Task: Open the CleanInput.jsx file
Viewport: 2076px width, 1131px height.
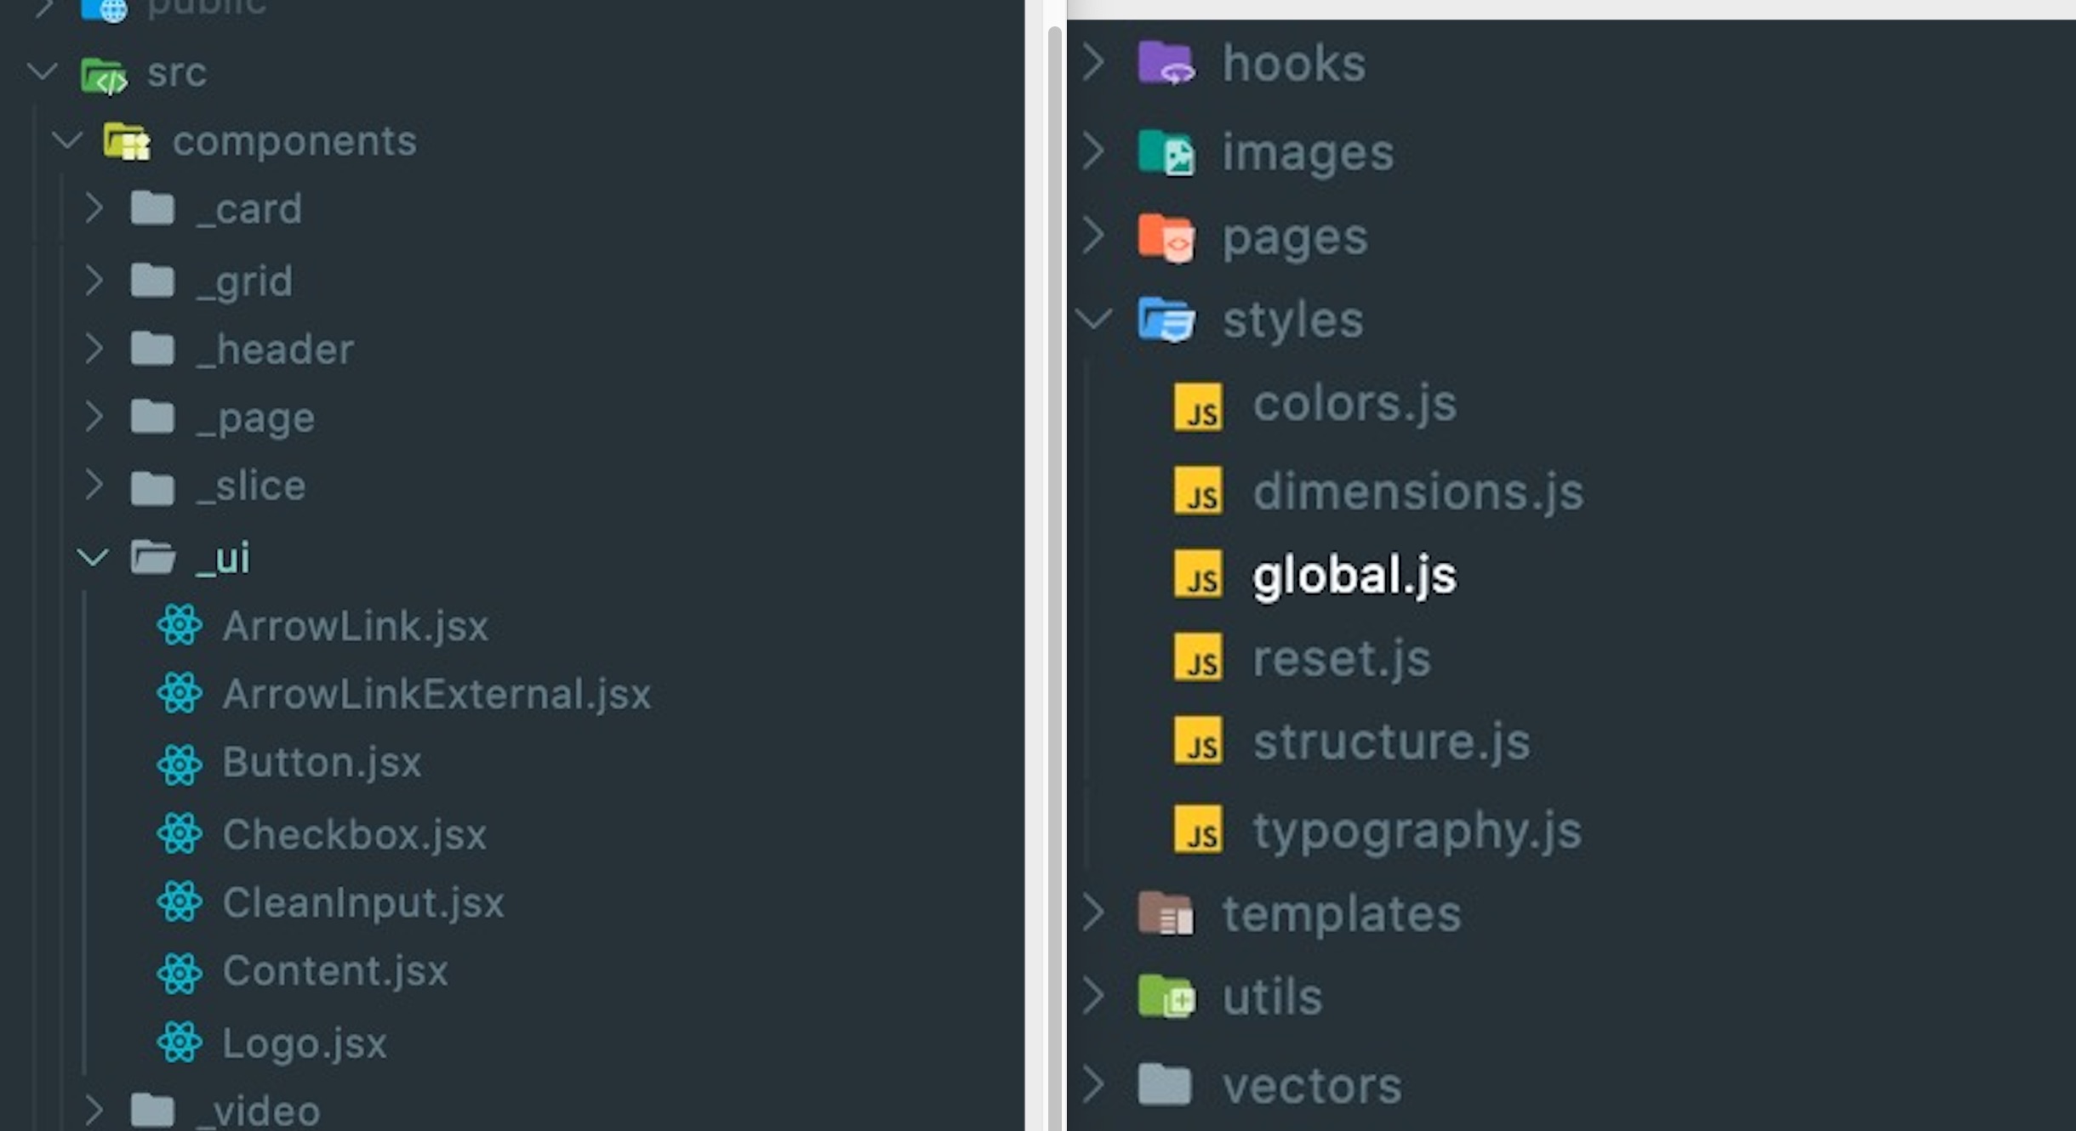Action: [364, 902]
